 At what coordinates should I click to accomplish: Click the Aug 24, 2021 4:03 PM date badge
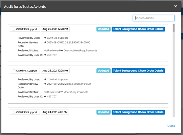tap(55, 112)
